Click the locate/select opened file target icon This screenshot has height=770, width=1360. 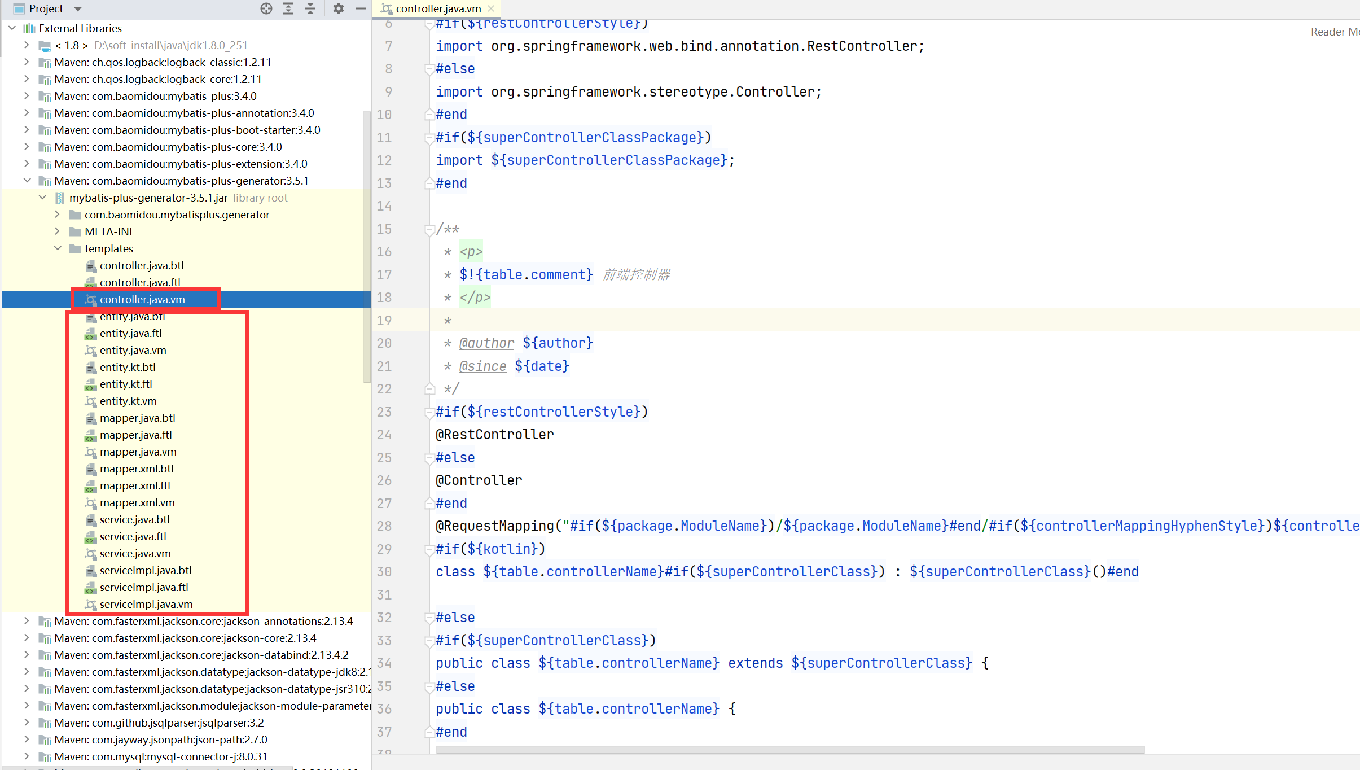266,8
